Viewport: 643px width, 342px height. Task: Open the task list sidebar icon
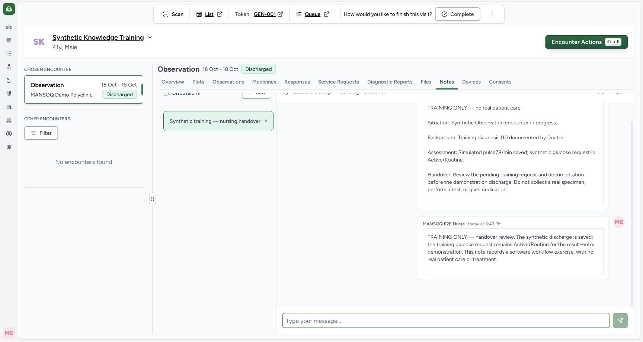point(9,53)
